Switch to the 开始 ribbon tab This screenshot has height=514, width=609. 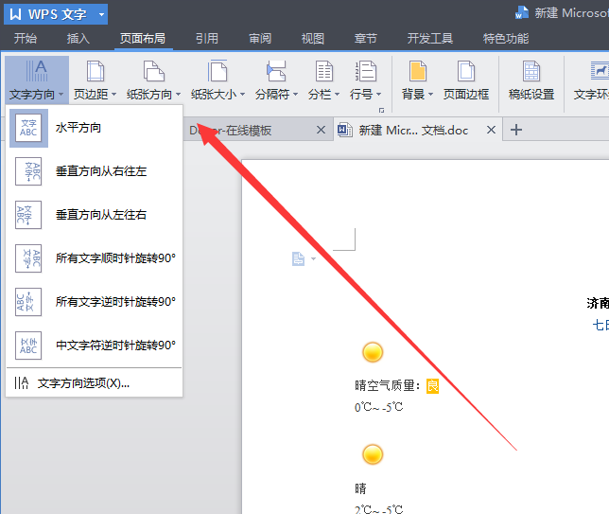click(26, 39)
